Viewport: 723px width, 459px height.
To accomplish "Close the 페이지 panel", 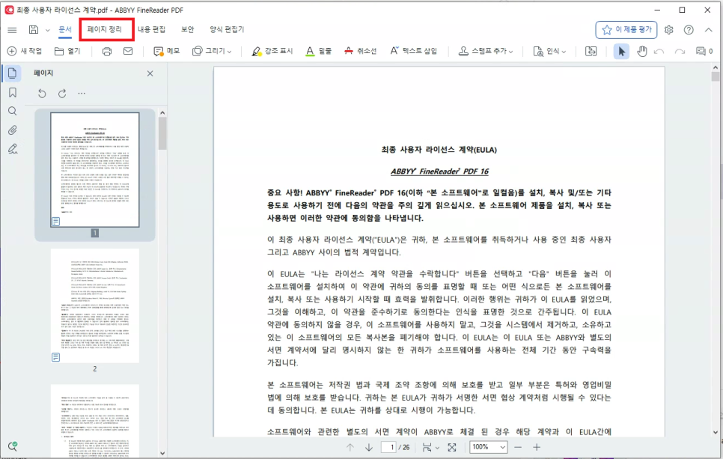I will (x=150, y=73).
